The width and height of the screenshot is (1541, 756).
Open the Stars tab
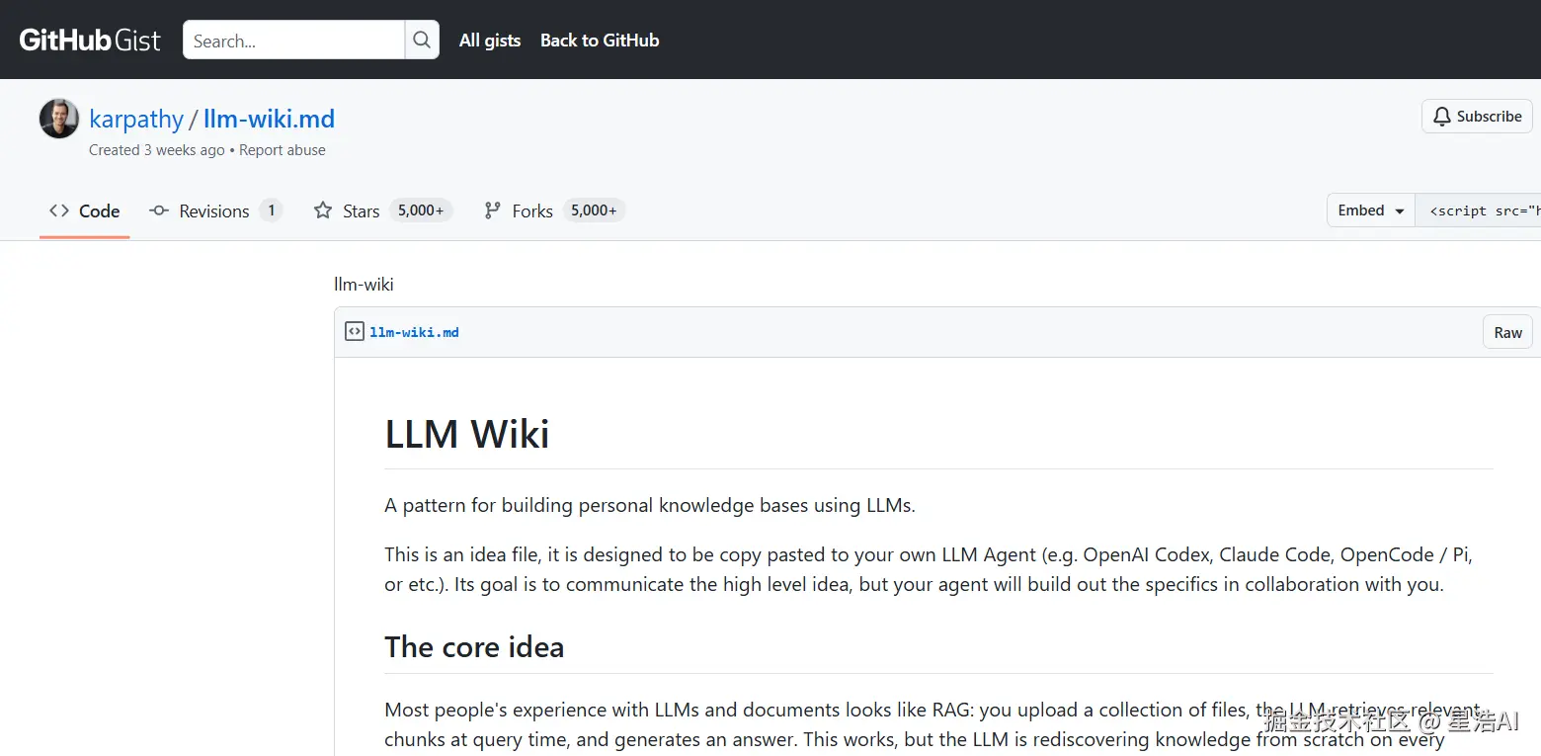pos(382,210)
